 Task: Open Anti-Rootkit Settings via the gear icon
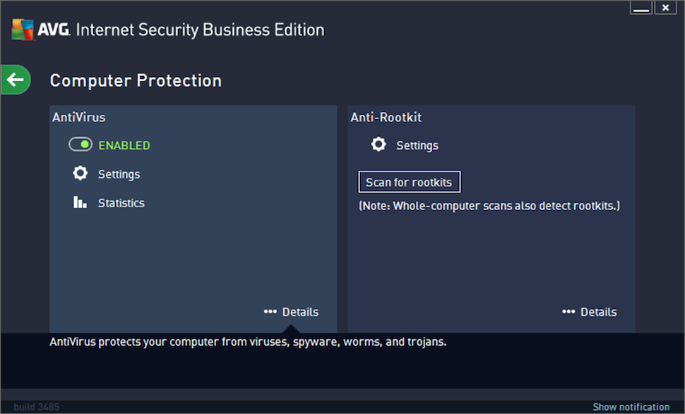tap(379, 145)
